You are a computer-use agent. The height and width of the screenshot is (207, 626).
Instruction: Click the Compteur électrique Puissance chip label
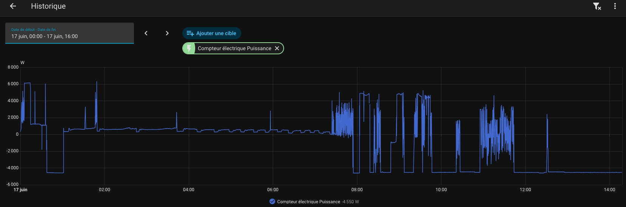pyautogui.click(x=235, y=48)
